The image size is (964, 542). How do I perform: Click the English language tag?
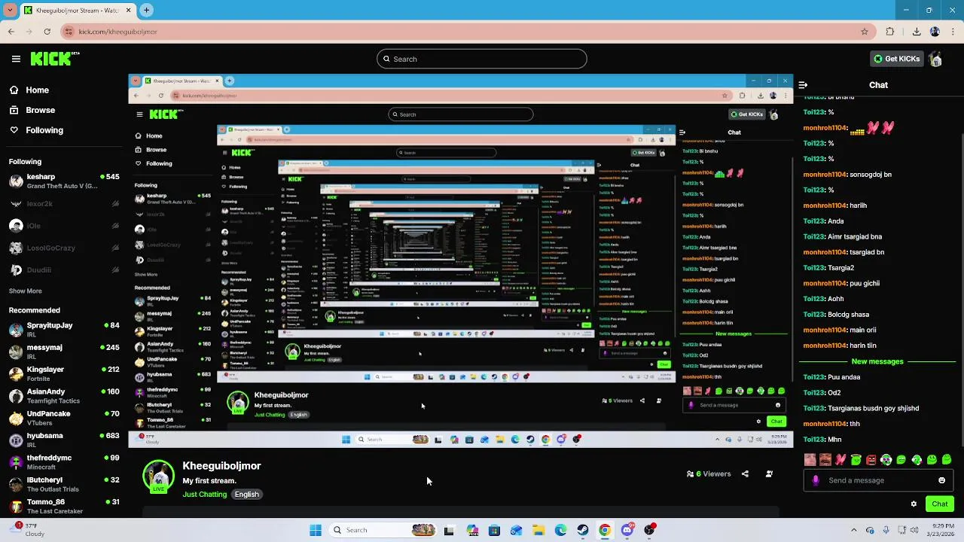click(246, 495)
